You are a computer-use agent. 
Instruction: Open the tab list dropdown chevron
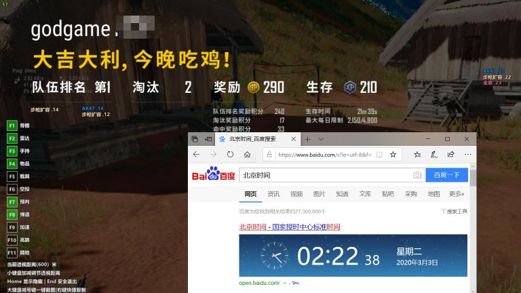pyautogui.click(x=321, y=138)
